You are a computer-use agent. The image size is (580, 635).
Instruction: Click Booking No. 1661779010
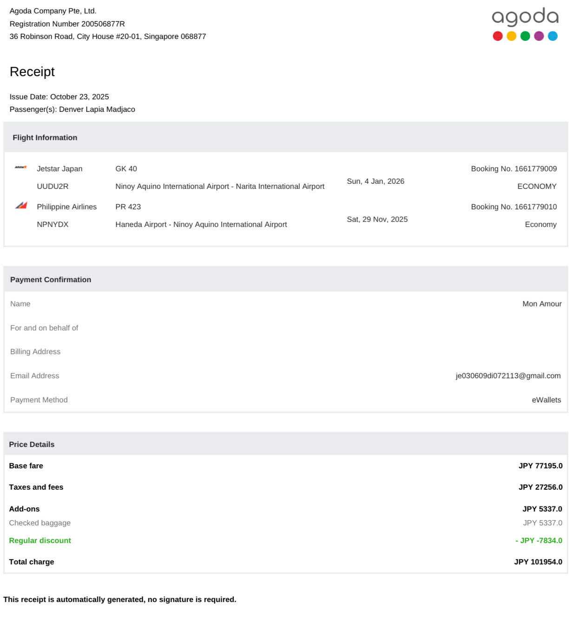[x=514, y=207]
